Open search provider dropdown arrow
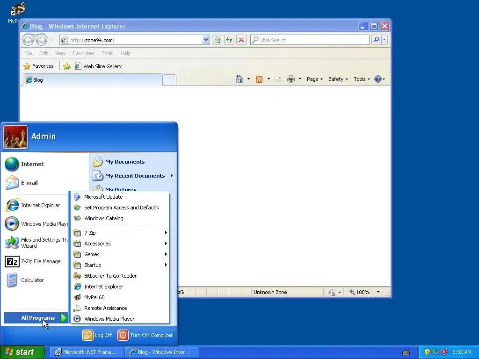 coord(385,40)
